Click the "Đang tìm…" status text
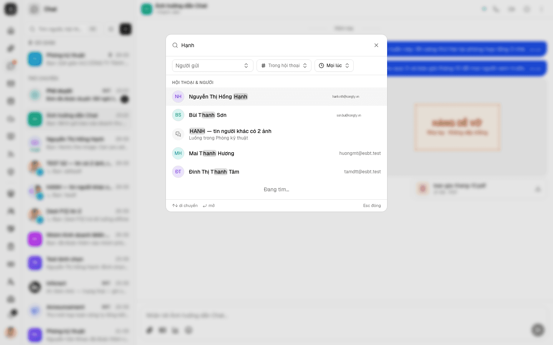This screenshot has width=553, height=345. coord(276,189)
